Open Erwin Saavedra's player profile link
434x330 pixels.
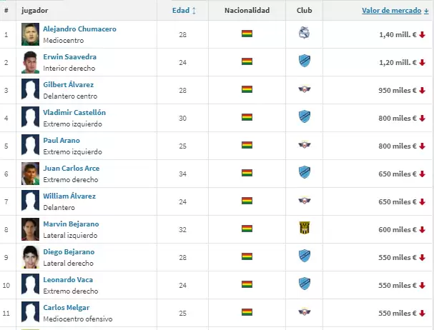tap(70, 57)
